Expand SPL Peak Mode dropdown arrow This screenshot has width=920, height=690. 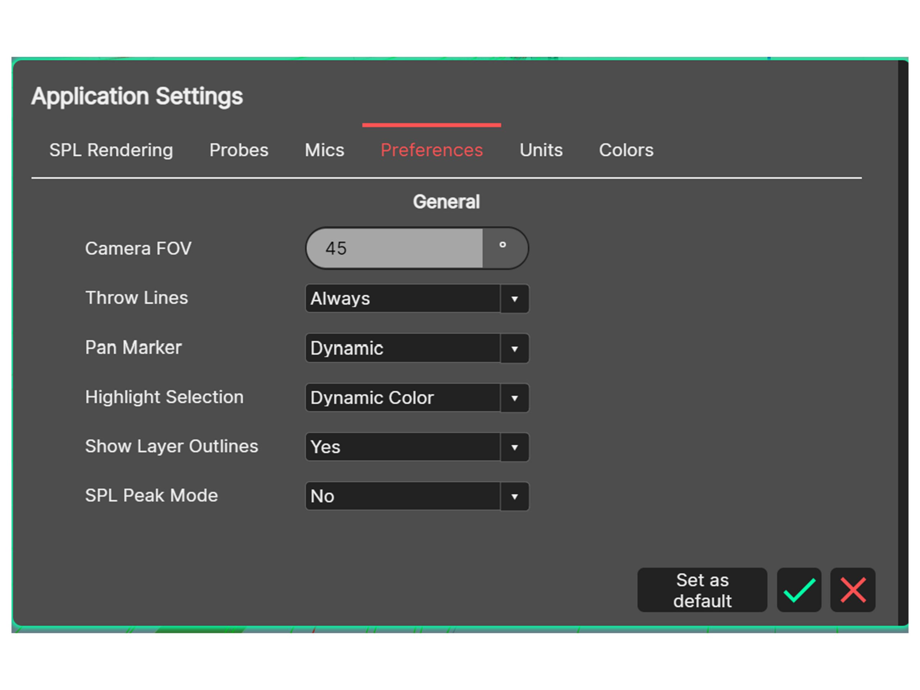[x=515, y=496]
